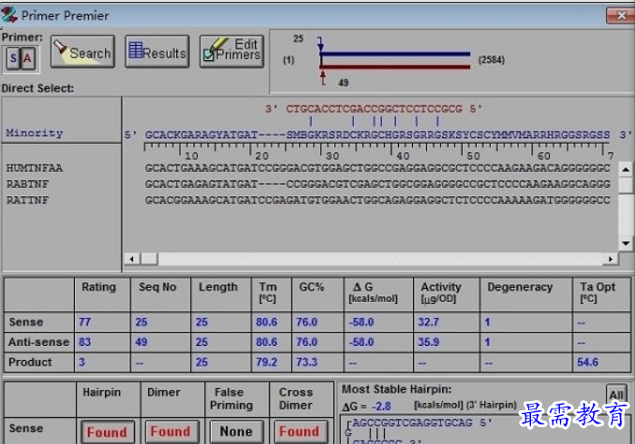The image size is (635, 444).
Task: Close the Primer Premier window
Action: 620,15
